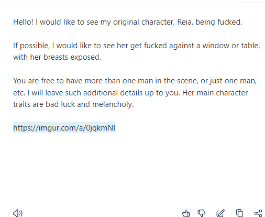This screenshot has height=217, width=265.
Task: Click the words "main character"
Action: pos(222,93)
